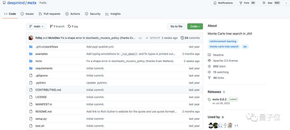The image size is (290, 130).
Task: Switch to the Code tab
Action: [x=10, y=14]
